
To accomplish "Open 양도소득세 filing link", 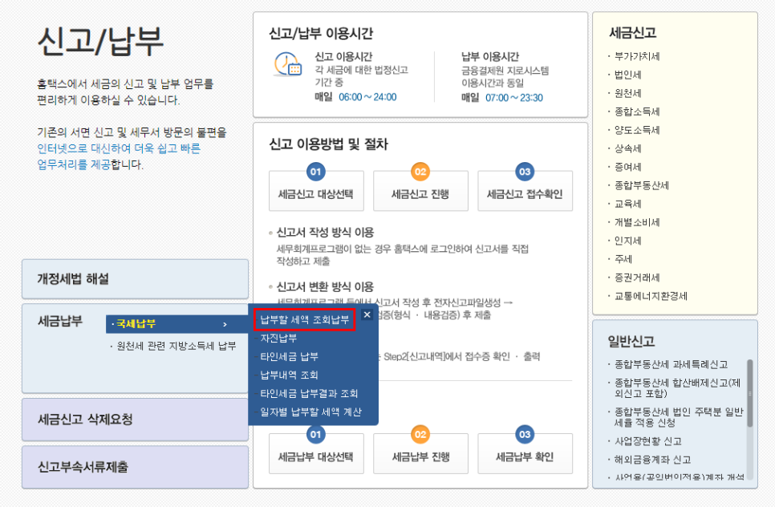I will coord(637,130).
